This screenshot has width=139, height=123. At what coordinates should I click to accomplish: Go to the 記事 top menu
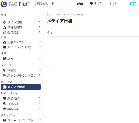pos(80,4)
